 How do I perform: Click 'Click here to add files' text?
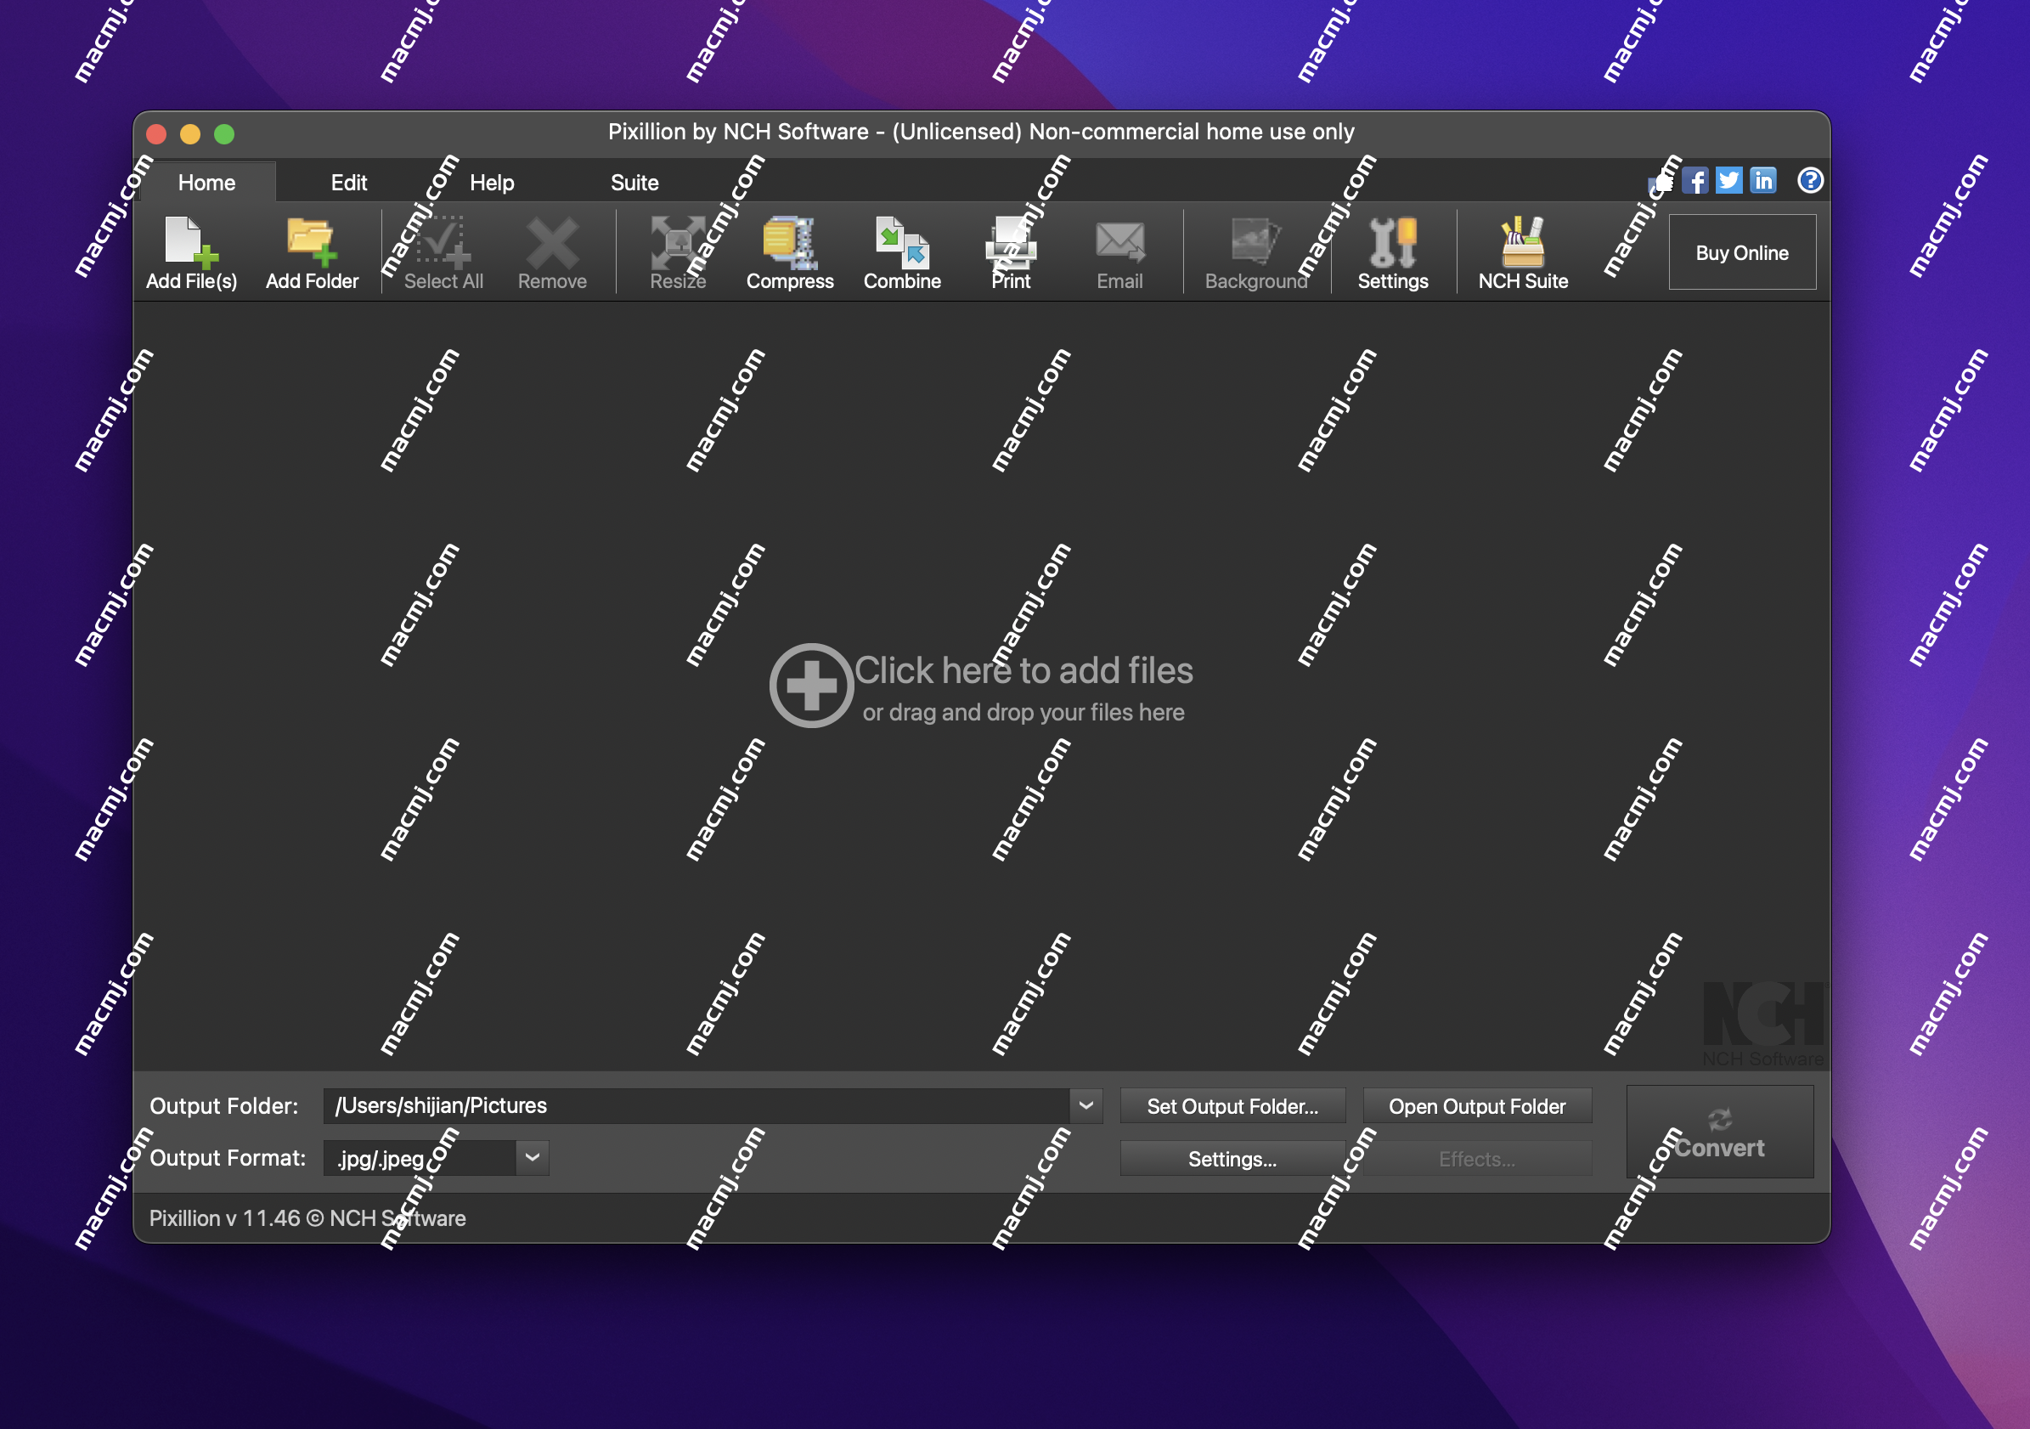click(1023, 670)
